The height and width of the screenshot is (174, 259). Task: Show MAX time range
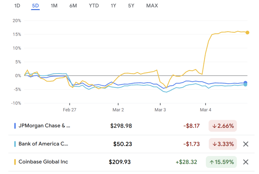pyautogui.click(x=152, y=6)
